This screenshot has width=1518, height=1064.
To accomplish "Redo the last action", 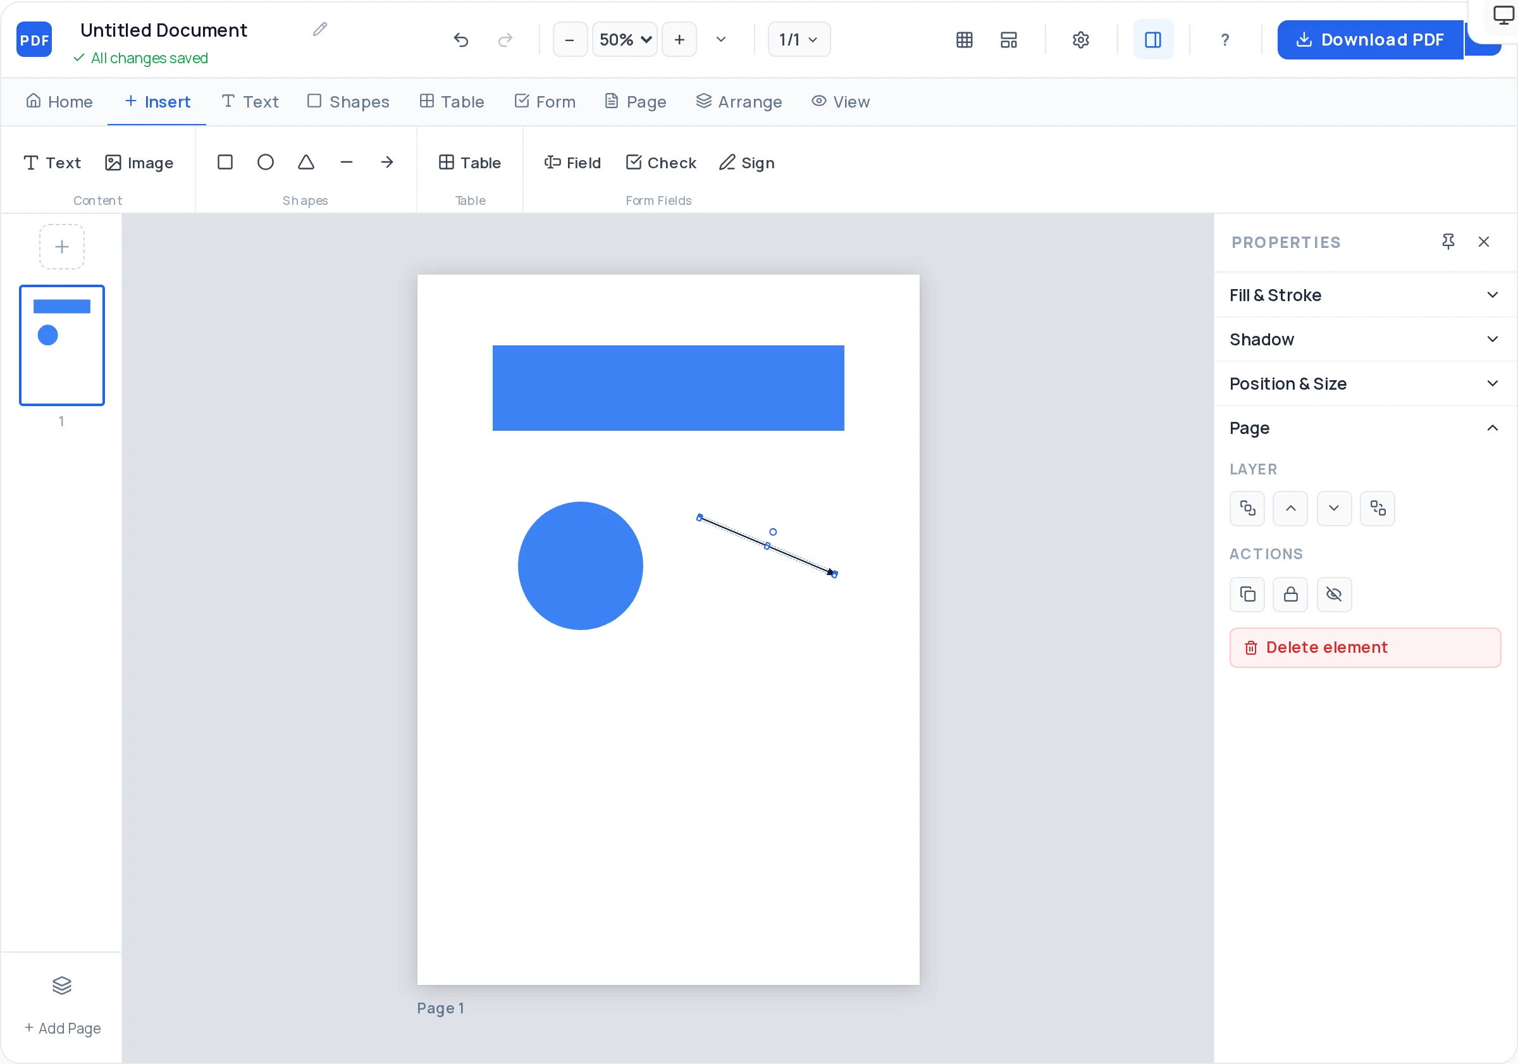I will click(x=505, y=40).
